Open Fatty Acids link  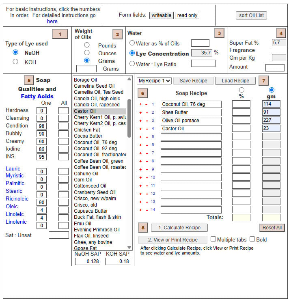tap(37, 96)
